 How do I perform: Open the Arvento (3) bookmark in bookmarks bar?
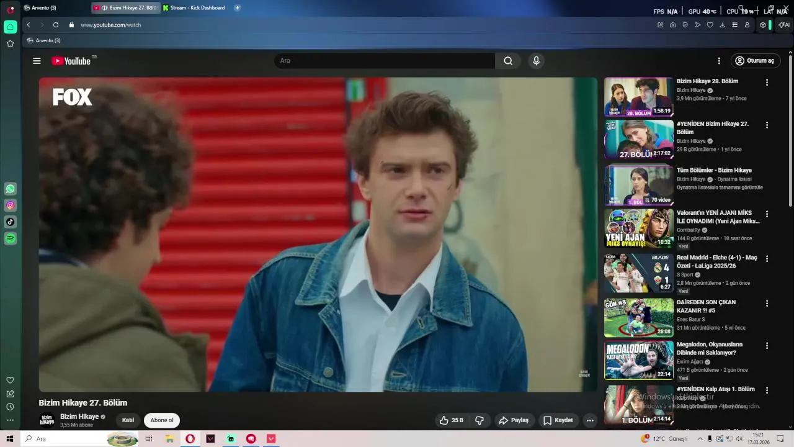[44, 40]
